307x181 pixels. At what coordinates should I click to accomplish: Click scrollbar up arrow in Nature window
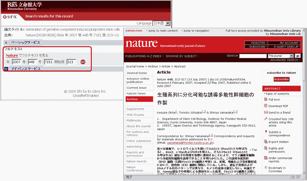(x=304, y=30)
